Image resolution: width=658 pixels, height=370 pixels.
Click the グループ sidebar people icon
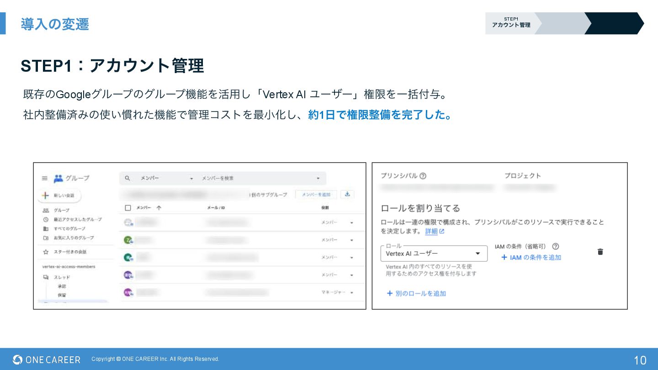coord(46,210)
